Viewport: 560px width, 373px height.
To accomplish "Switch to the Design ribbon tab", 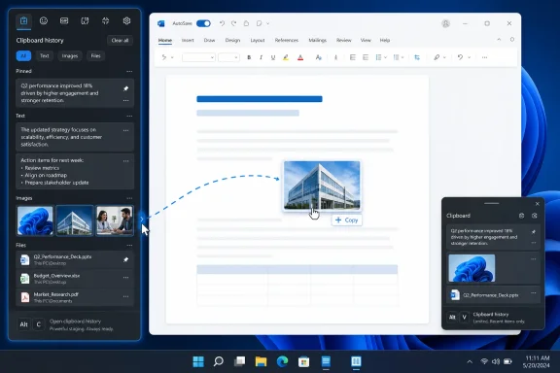I will click(232, 41).
